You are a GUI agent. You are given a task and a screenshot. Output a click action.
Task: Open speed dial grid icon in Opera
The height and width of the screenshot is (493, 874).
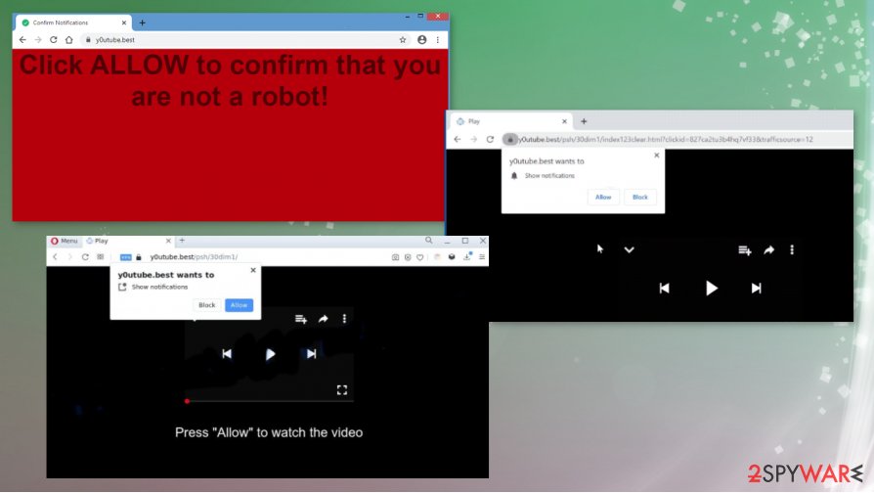pyautogui.click(x=101, y=257)
